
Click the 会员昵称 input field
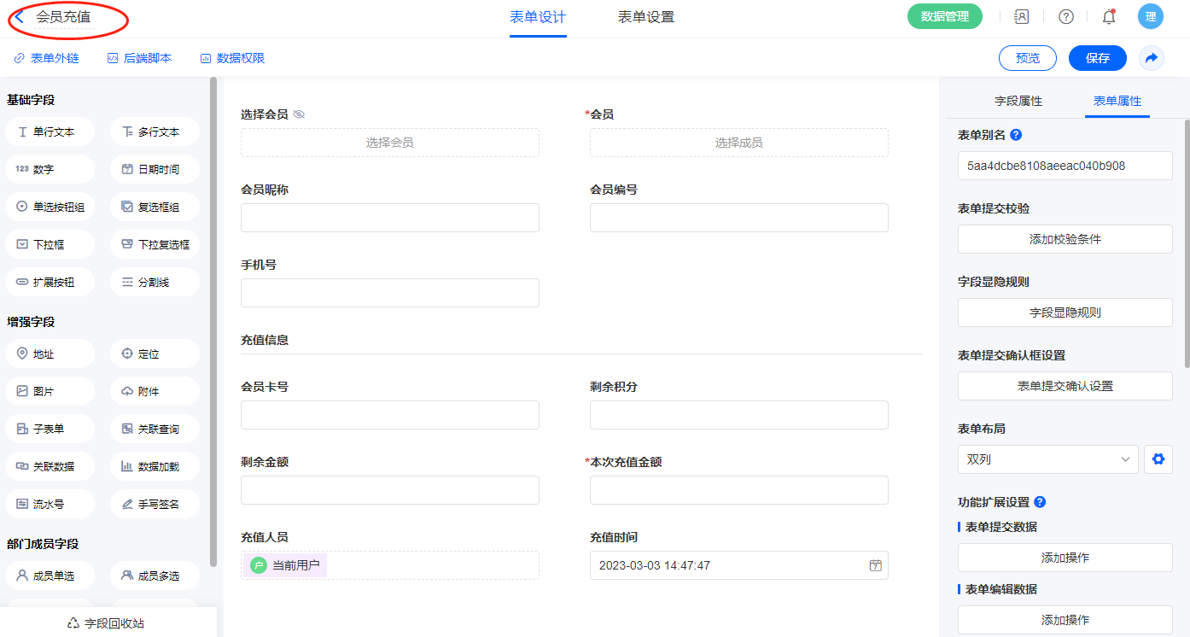[x=389, y=218]
